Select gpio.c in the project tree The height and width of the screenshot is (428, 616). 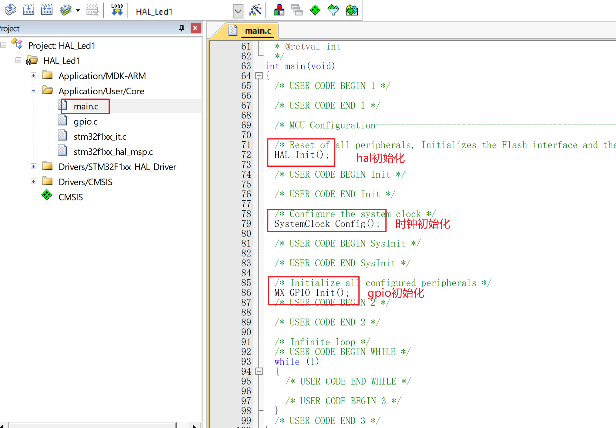85,122
